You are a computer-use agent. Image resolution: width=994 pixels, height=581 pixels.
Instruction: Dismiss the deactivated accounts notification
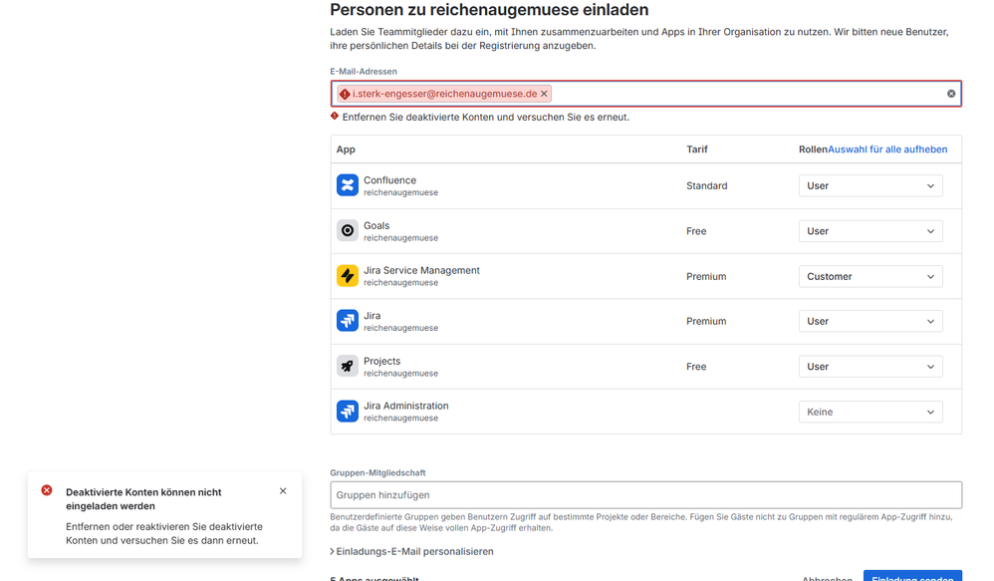click(x=283, y=491)
